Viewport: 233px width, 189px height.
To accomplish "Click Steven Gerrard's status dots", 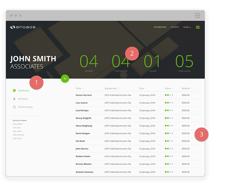I will pos(169,95).
